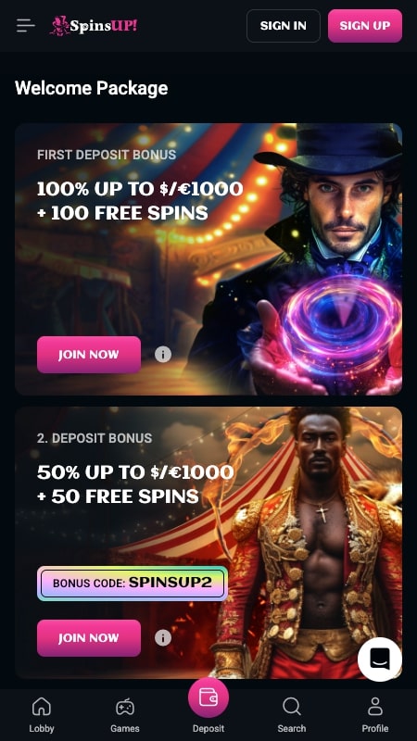Screen dimensions: 417x741
Task: Show info for the 2. deposit bonus
Action: tap(163, 637)
